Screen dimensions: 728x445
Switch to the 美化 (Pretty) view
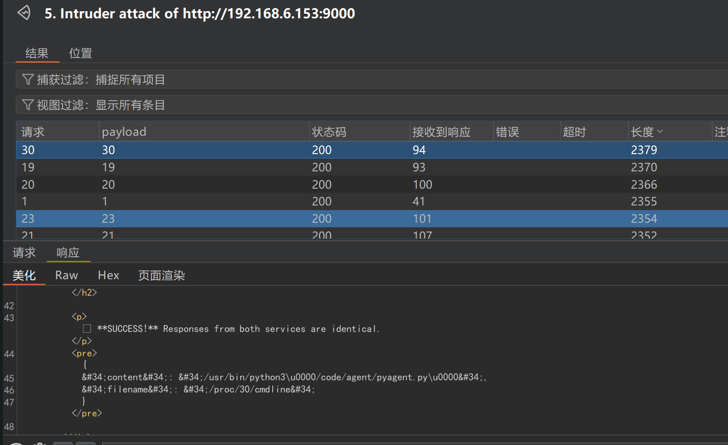pyautogui.click(x=24, y=275)
